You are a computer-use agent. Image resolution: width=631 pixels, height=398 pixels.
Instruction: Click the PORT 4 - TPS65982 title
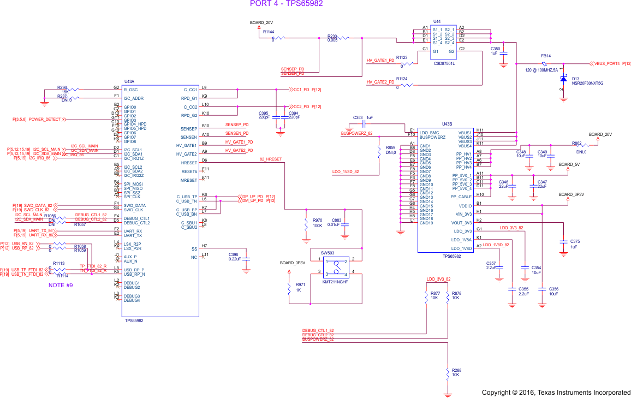[286, 4]
